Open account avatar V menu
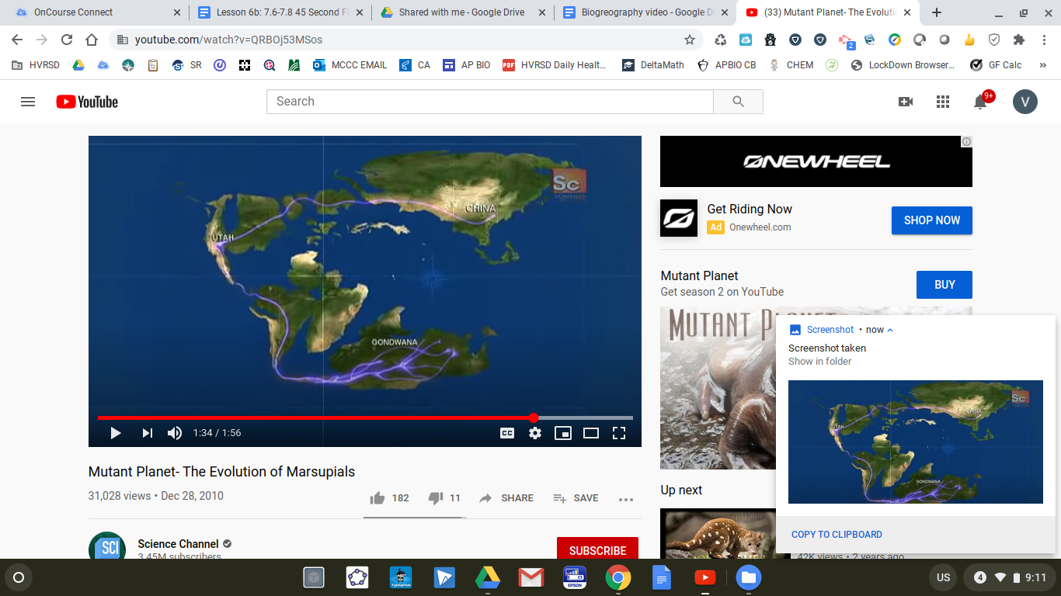1061x596 pixels. pyautogui.click(x=1025, y=102)
